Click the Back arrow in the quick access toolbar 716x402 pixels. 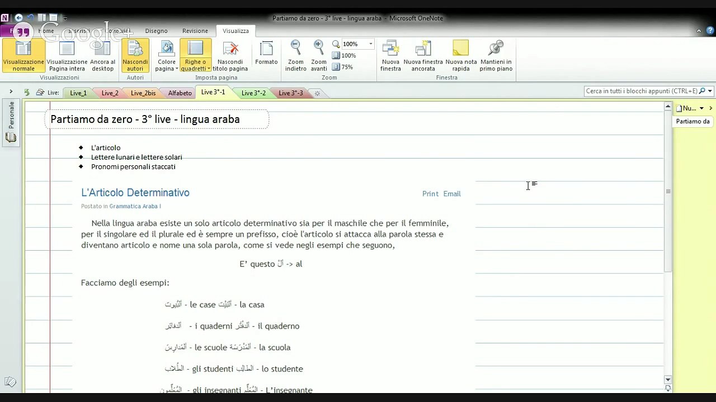18,18
